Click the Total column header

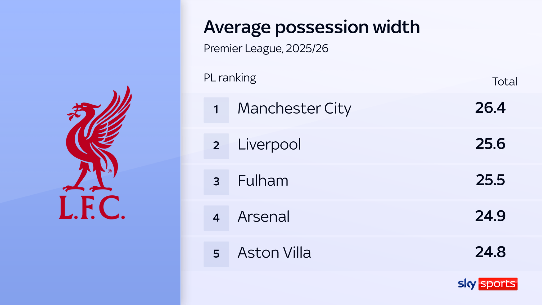(x=504, y=82)
